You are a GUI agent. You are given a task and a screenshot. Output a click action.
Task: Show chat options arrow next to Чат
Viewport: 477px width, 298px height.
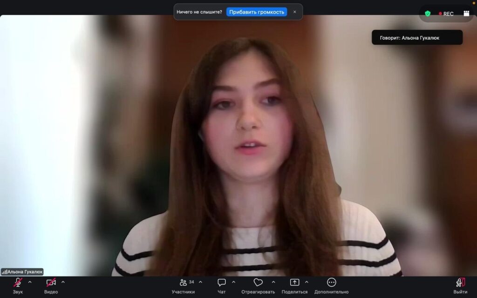click(x=233, y=282)
